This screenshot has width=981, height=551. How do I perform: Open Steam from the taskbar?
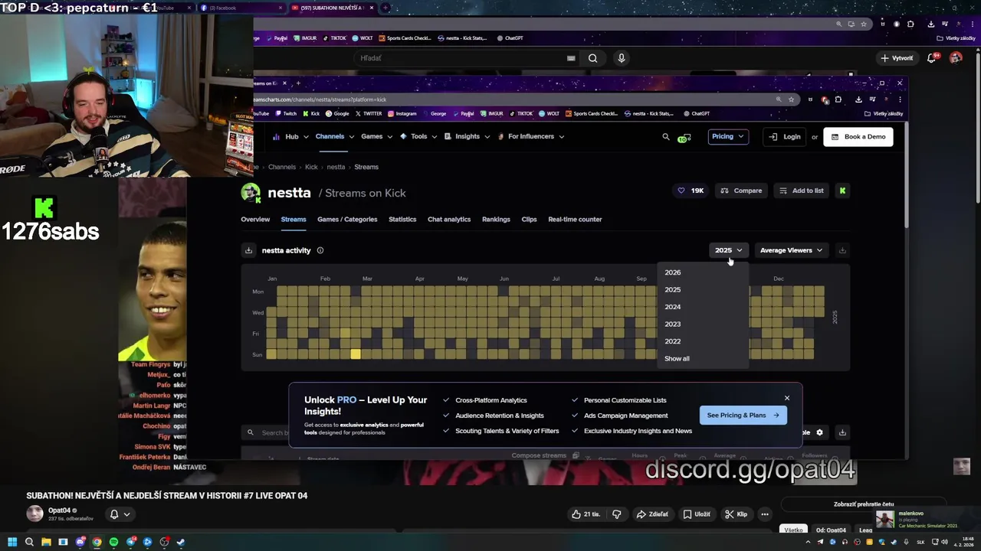pos(181,542)
